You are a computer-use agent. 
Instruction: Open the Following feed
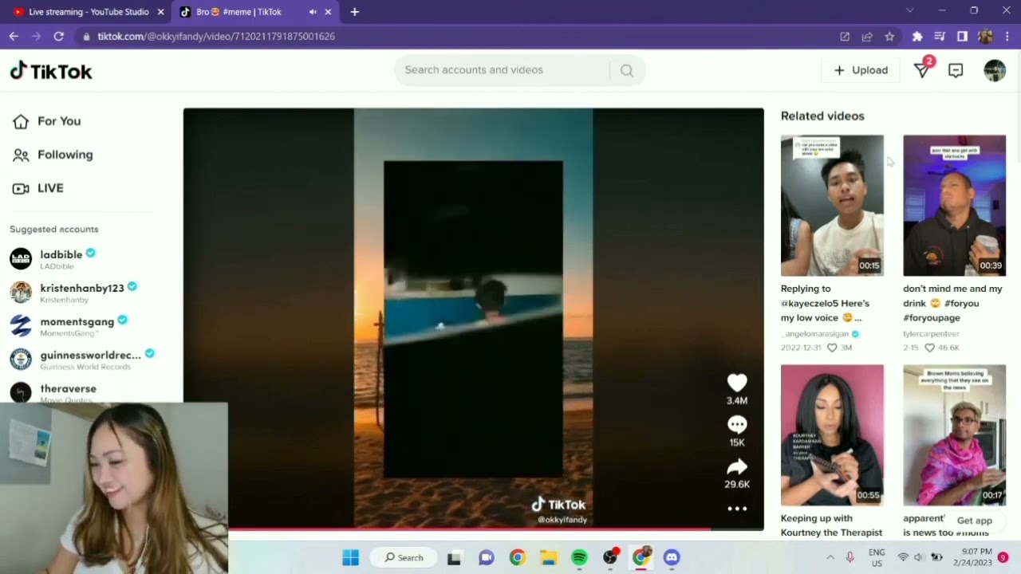click(53, 155)
